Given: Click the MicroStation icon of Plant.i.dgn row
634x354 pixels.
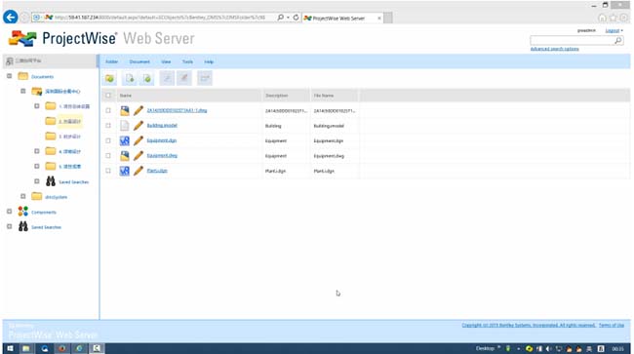Looking at the screenshot, I should (x=125, y=171).
